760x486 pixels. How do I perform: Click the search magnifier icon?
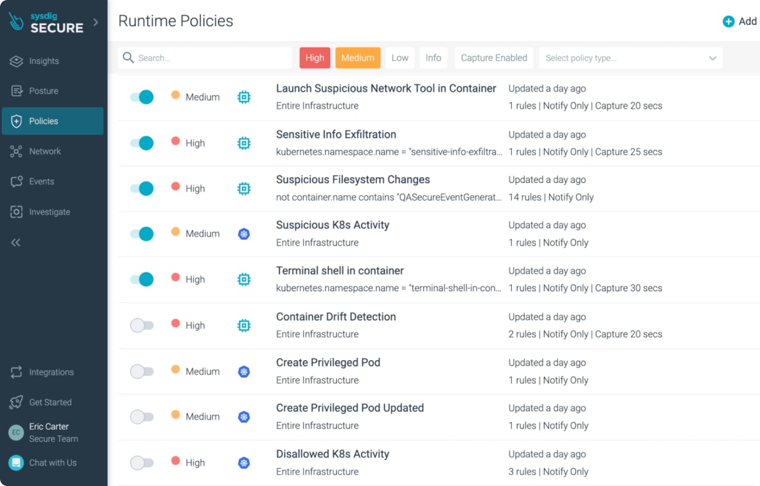pyautogui.click(x=128, y=58)
